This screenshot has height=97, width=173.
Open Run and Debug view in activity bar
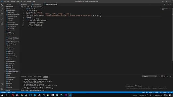2,19
